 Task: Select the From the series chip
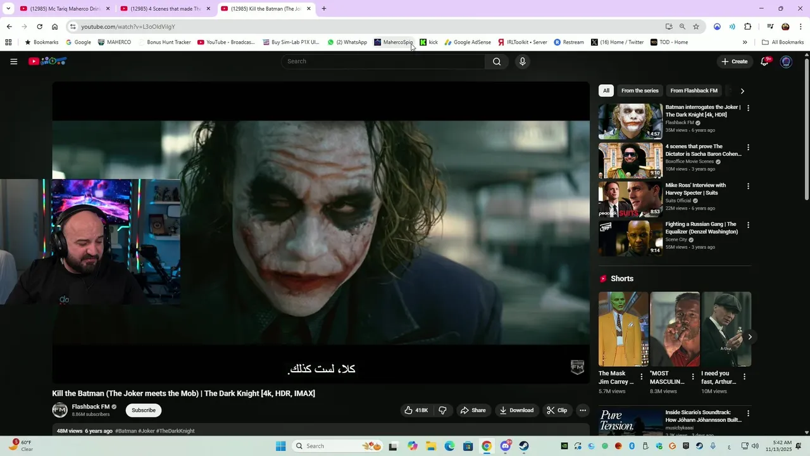[x=640, y=91]
